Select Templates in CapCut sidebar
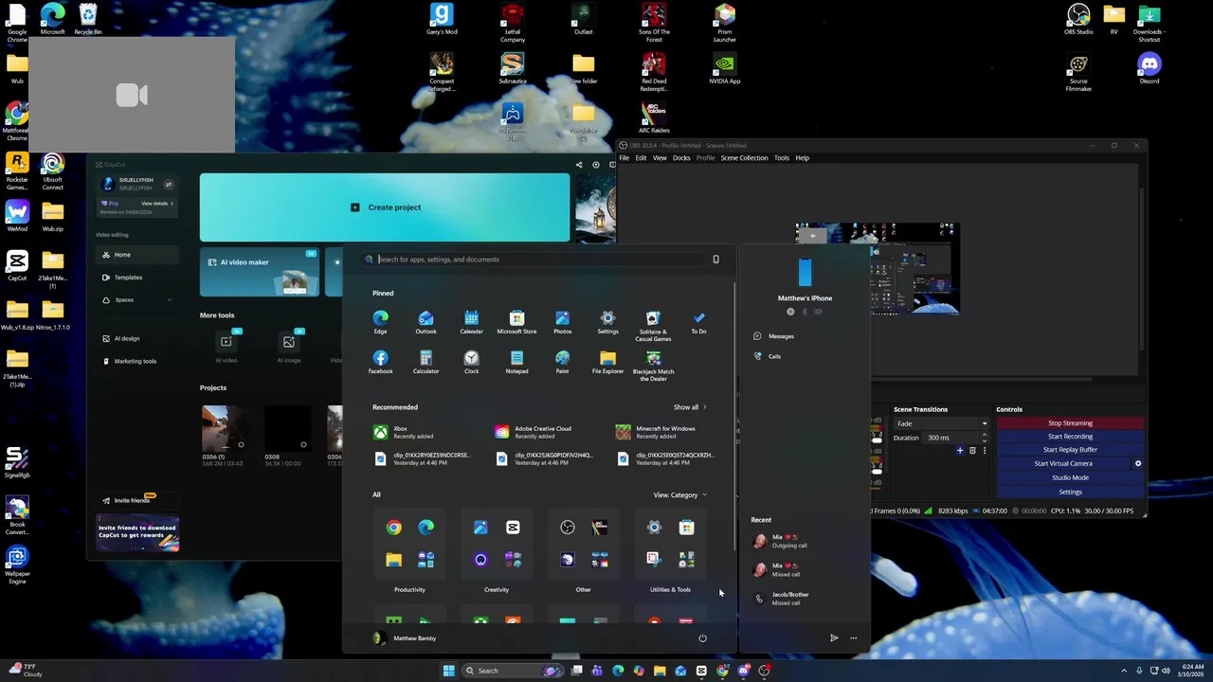The height and width of the screenshot is (682, 1213). pos(137,278)
